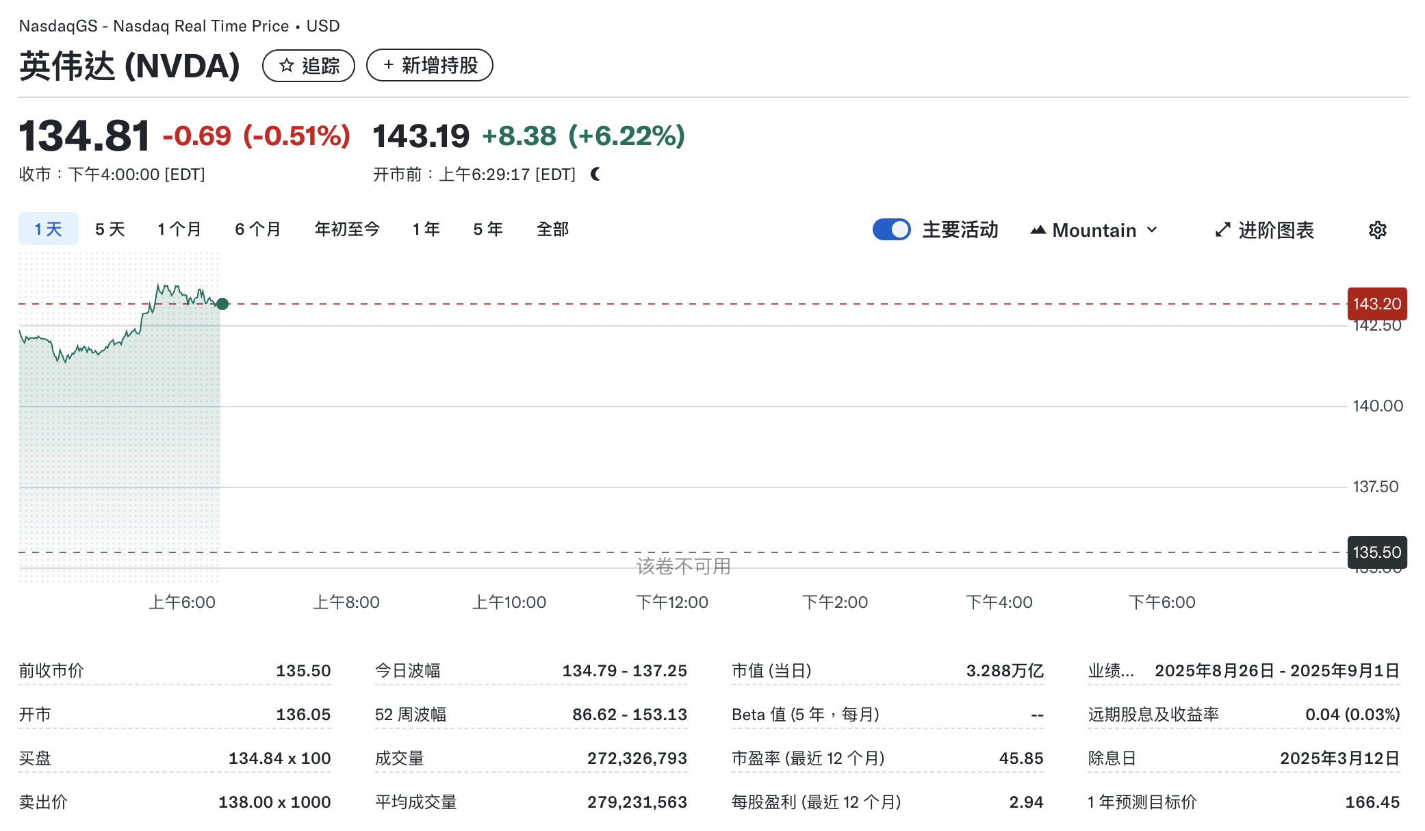Screen dimensions: 1425x831
Task: Click the star icon on the 追踪 button
Action: (287, 66)
